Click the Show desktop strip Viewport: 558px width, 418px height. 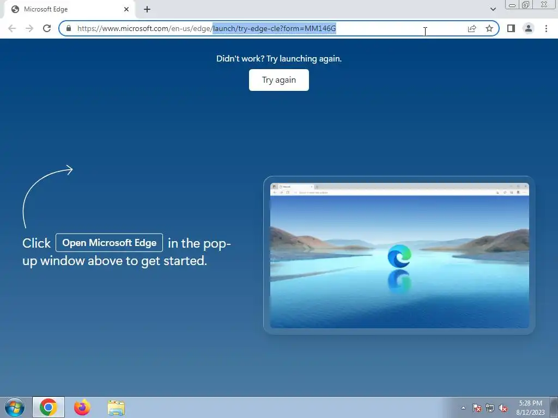[554, 408]
